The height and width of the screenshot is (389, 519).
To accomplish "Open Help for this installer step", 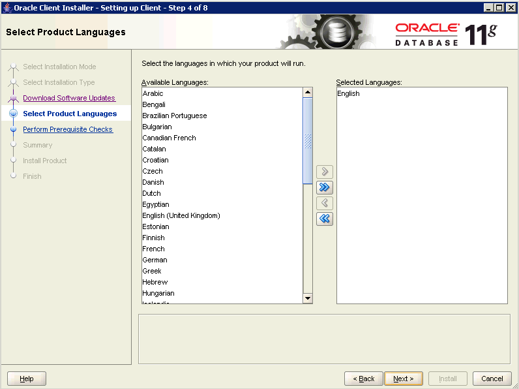I will [27, 379].
